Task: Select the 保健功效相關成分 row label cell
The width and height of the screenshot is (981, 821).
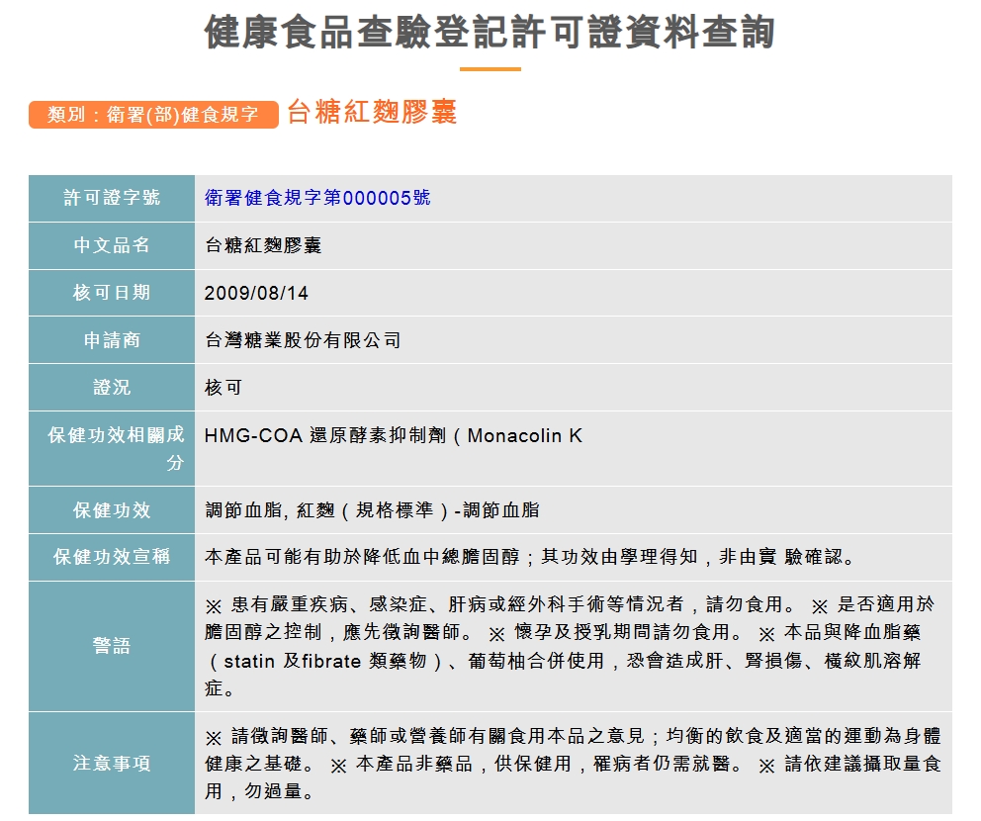Action: [112, 448]
